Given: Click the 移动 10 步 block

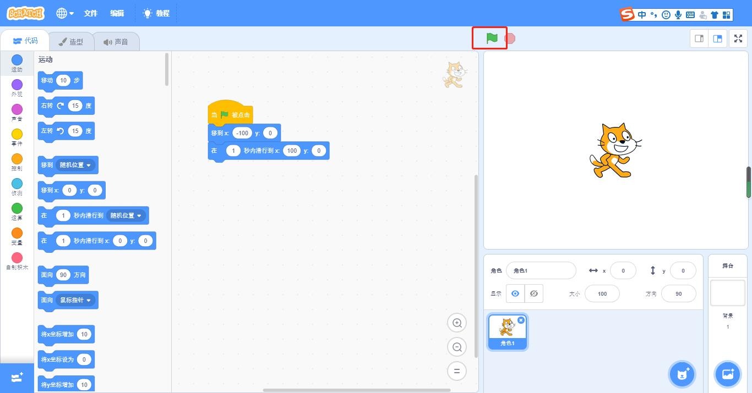Looking at the screenshot, I should pyautogui.click(x=60, y=80).
